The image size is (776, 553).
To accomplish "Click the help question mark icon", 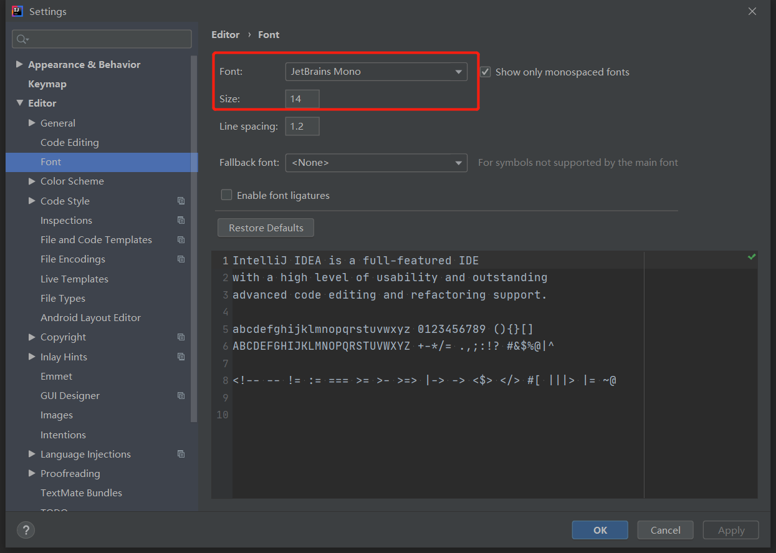I will [26, 530].
